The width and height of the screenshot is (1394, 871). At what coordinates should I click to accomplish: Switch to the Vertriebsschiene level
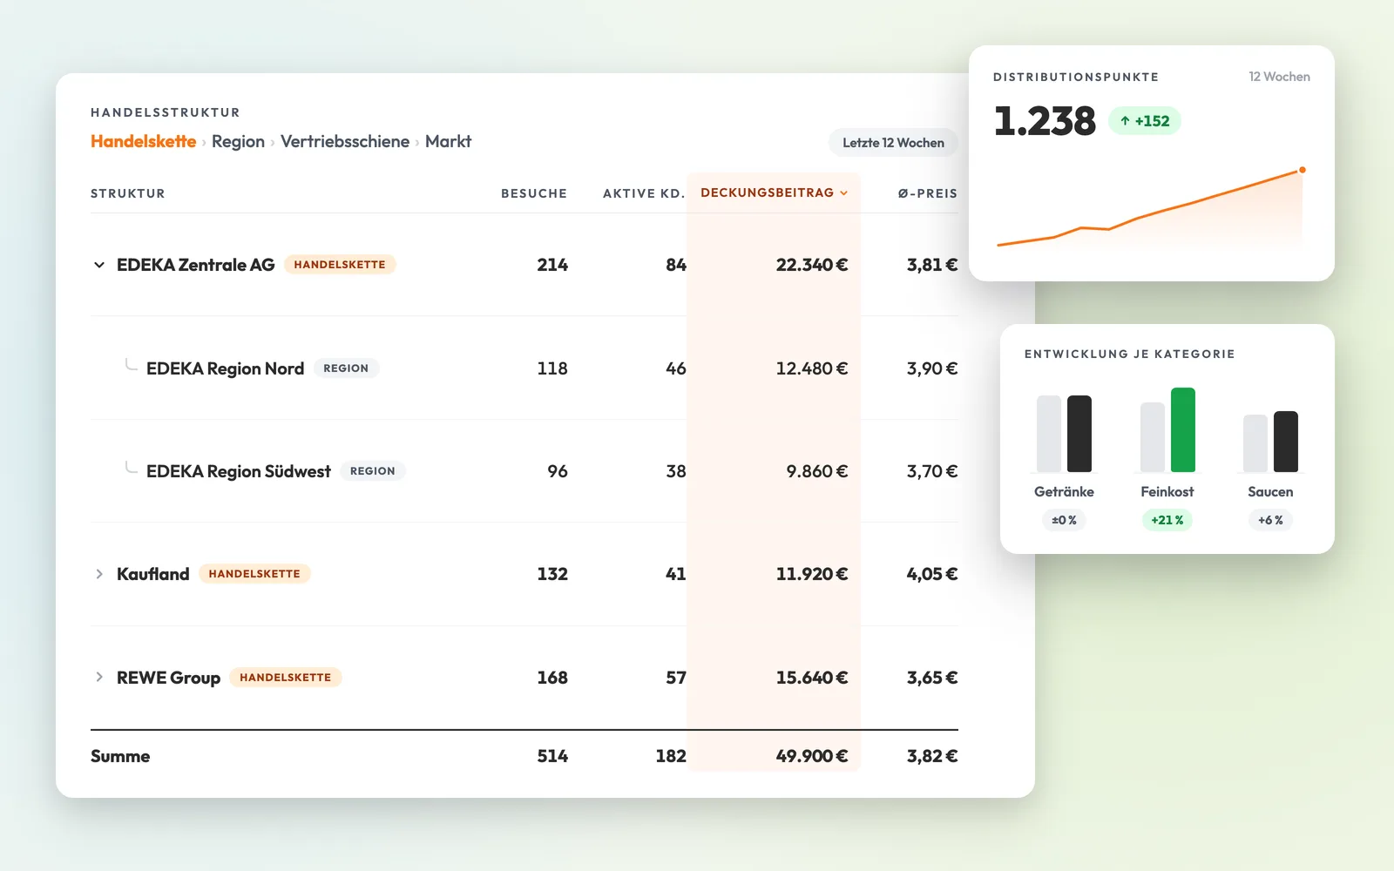(x=345, y=141)
